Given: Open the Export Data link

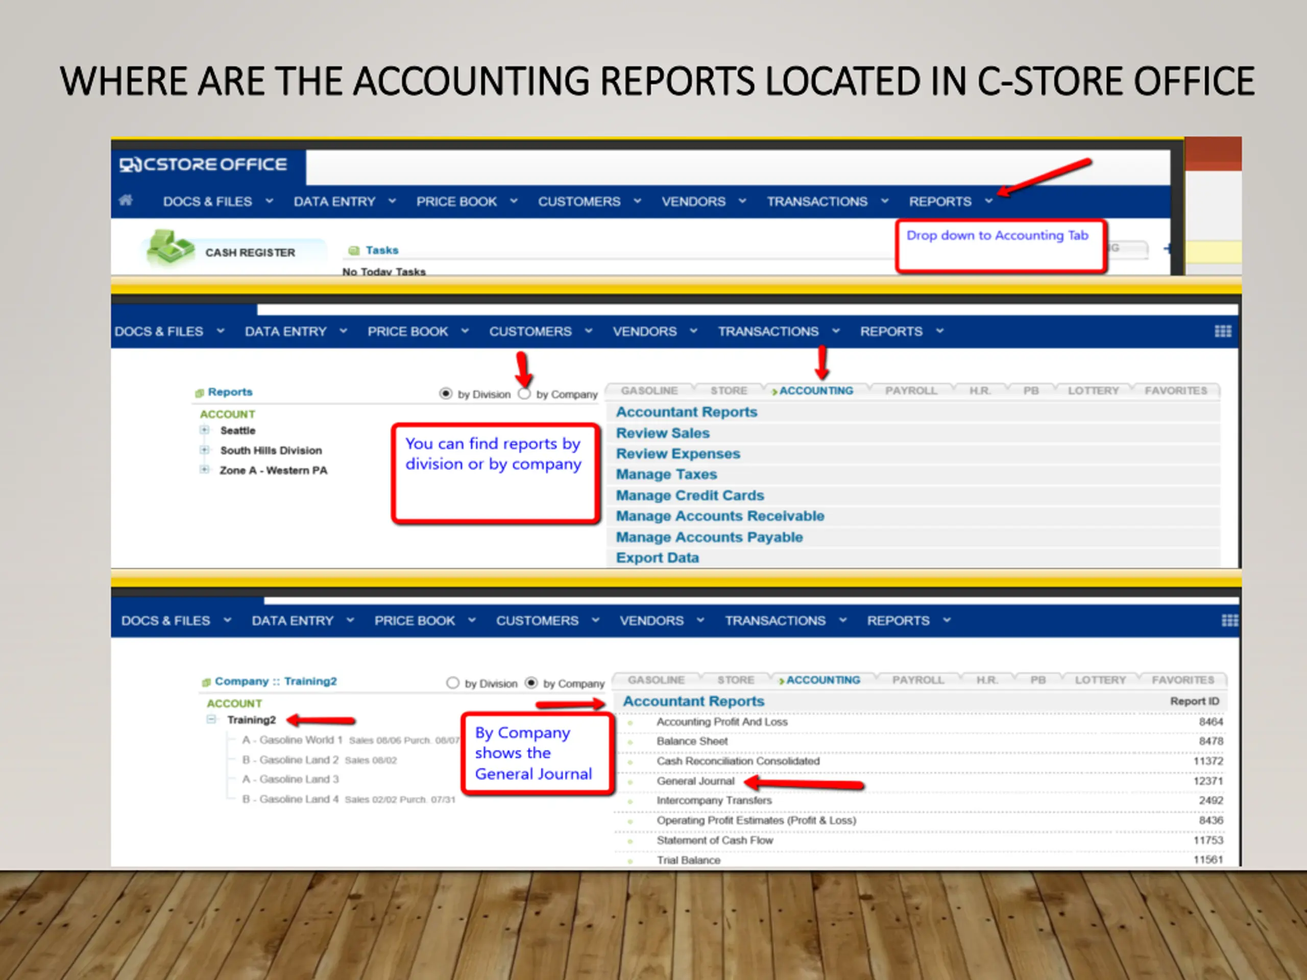Looking at the screenshot, I should [658, 558].
